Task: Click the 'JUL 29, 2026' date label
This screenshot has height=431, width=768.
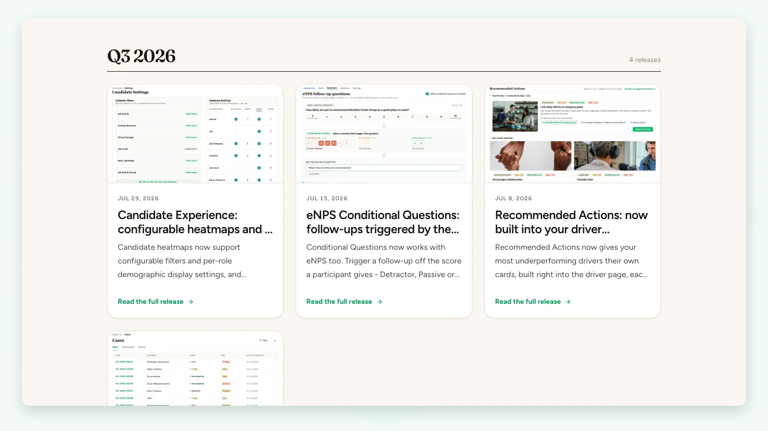Action: pos(138,198)
